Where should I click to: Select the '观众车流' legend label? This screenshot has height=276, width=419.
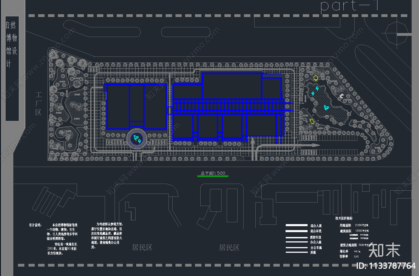pos(316,231)
